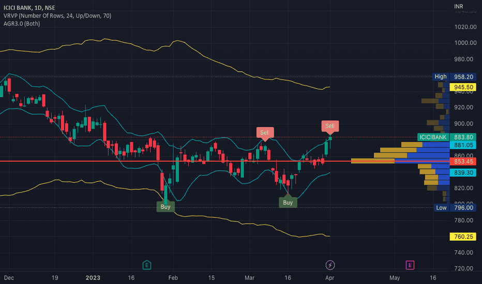This screenshot has height=284, width=482.
Task: Click the cyan 839.30 price label
Action: (463, 172)
